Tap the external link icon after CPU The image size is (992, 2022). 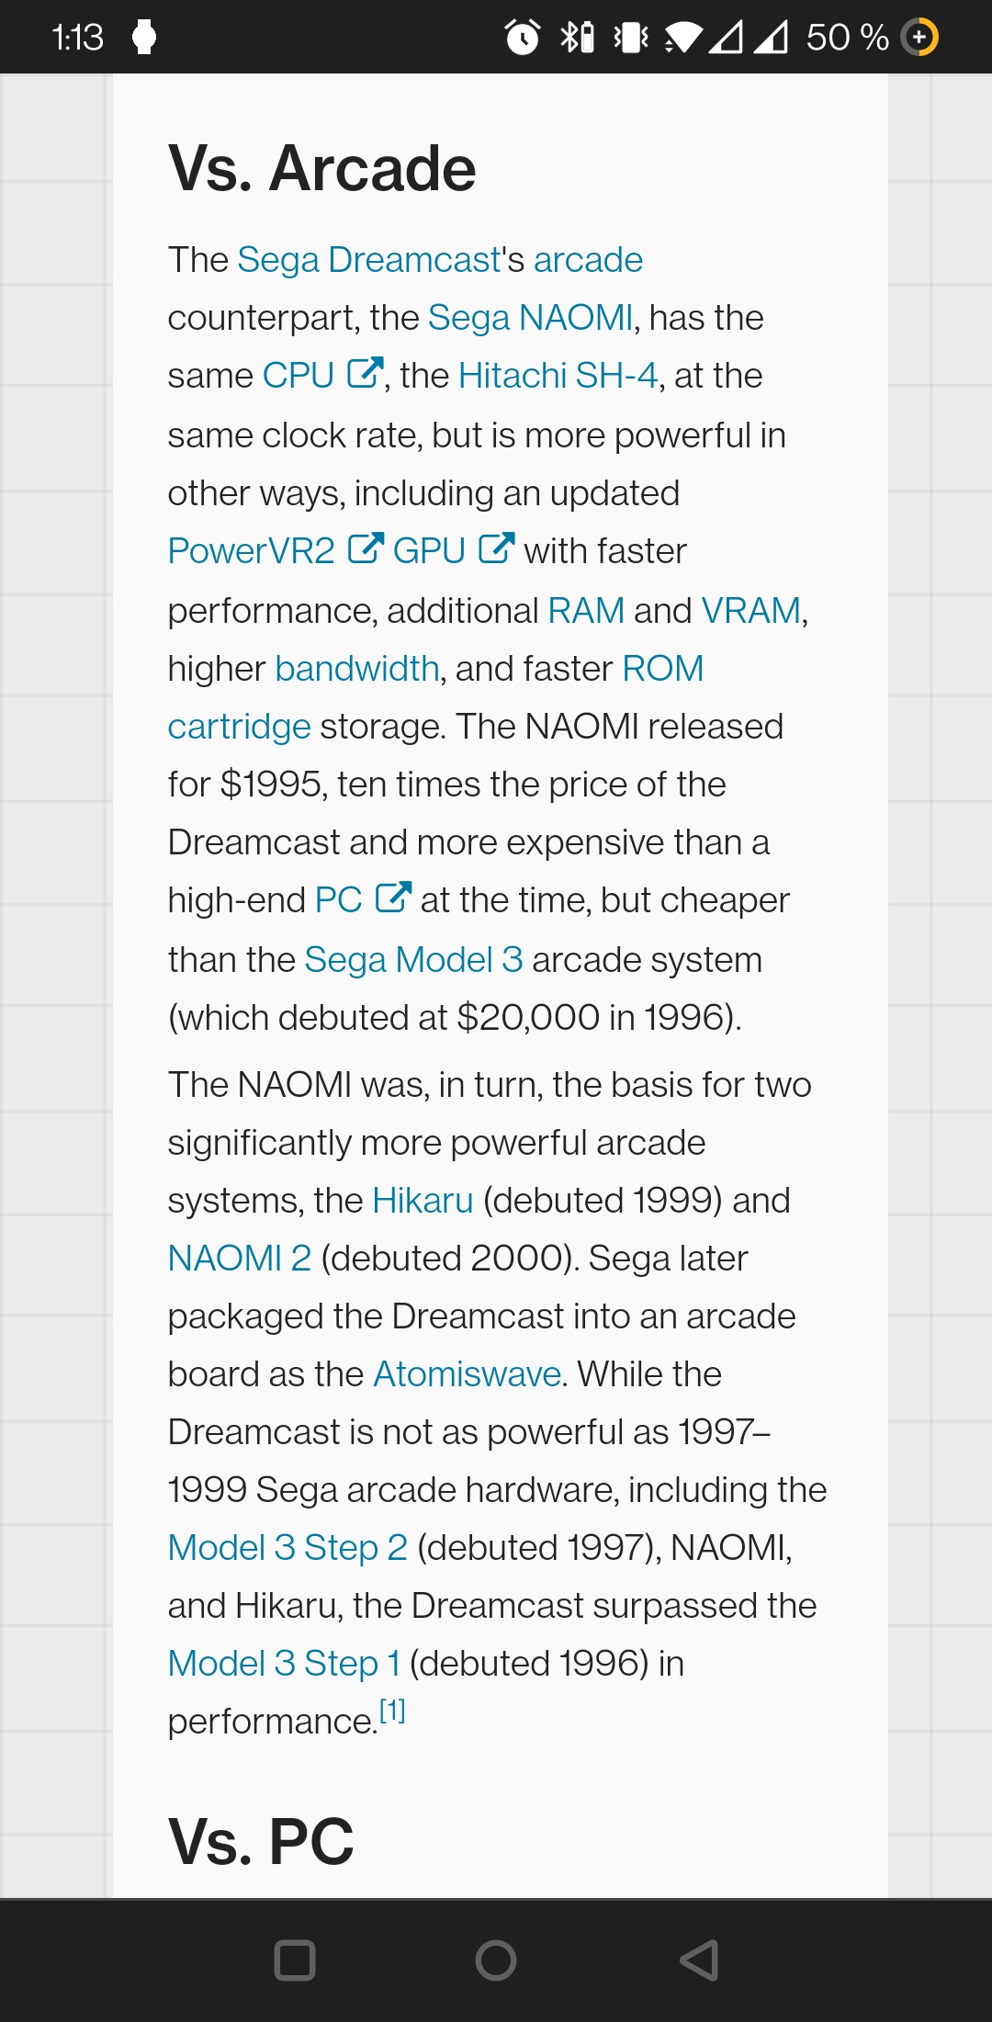[x=365, y=373]
